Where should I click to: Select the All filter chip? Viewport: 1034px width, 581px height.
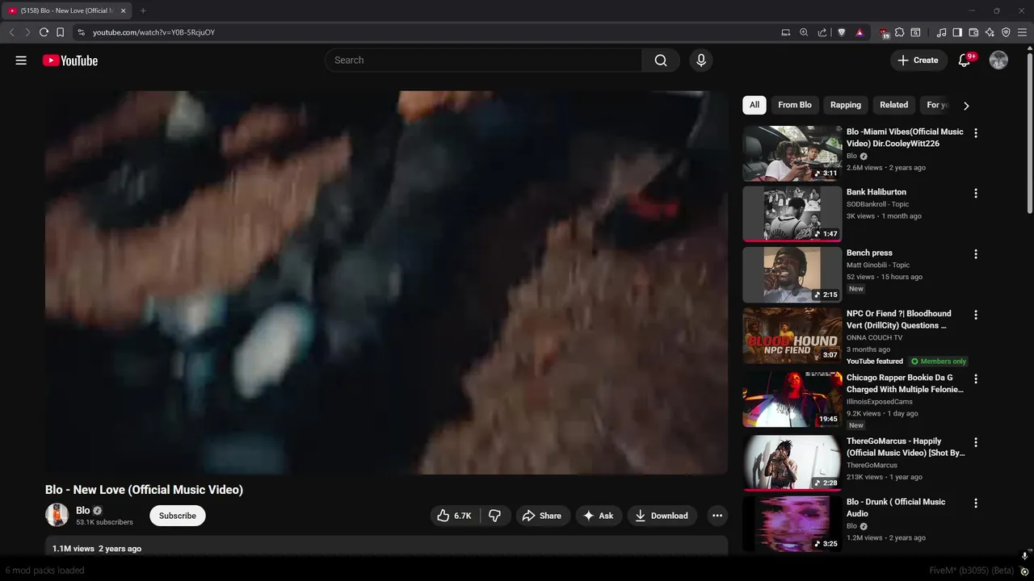(754, 105)
